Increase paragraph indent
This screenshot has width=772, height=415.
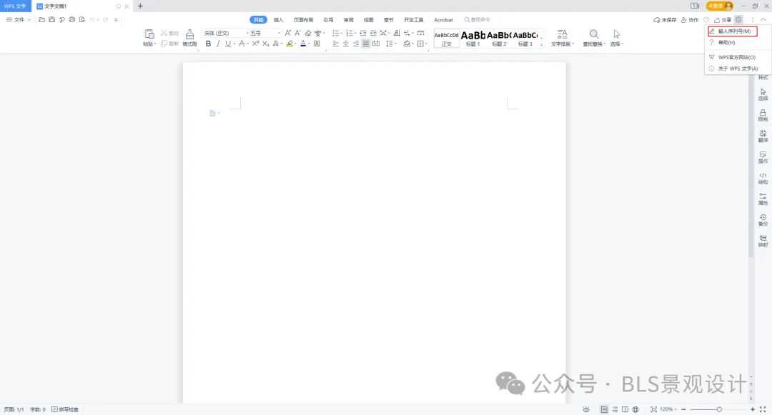point(373,33)
